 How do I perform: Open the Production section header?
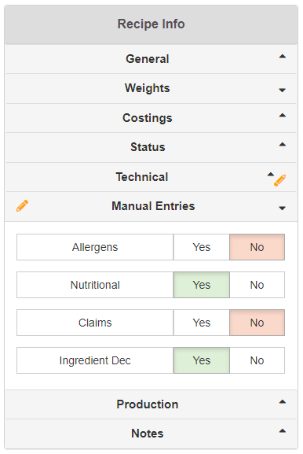(x=151, y=404)
